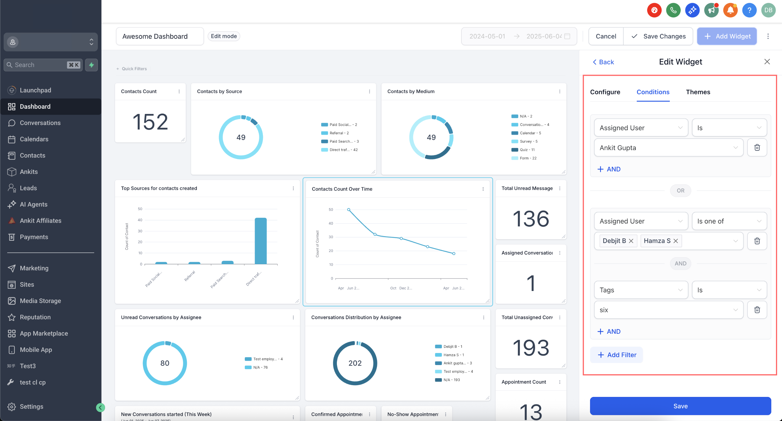The height and width of the screenshot is (421, 782).
Task: Collapse sidebar with green arrow
Action: tap(100, 407)
